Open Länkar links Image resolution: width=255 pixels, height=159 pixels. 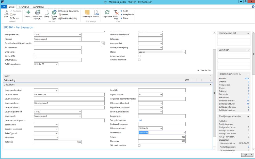point(96,14)
